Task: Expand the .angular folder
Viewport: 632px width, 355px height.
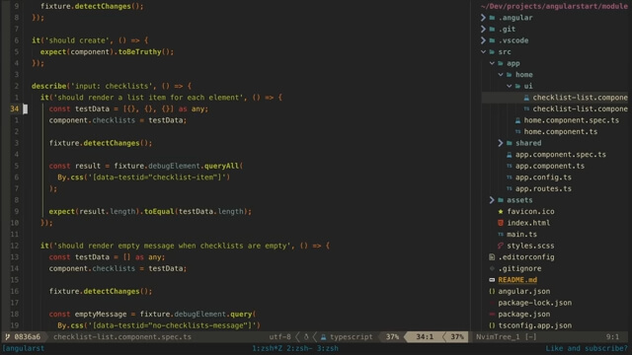Action: click(483, 18)
